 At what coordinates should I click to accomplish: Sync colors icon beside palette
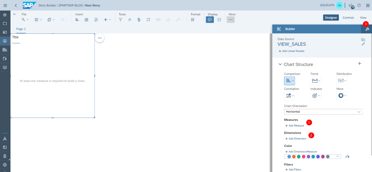click(x=347, y=157)
